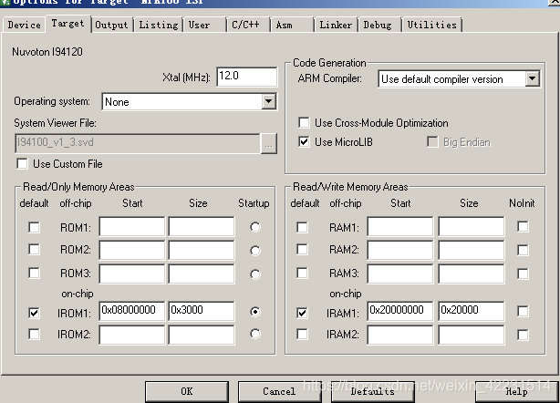The image size is (560, 403).
Task: Open the Utilities tab
Action: (432, 25)
